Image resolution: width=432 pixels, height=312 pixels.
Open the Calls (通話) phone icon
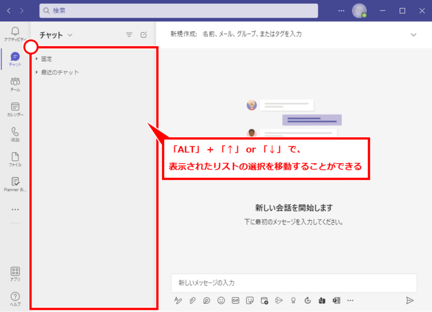pyautogui.click(x=15, y=134)
